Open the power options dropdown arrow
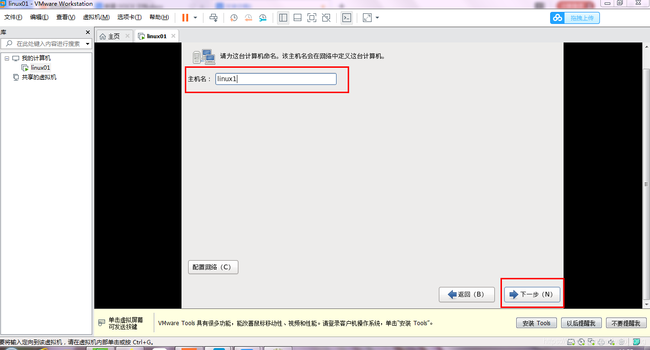Viewport: 650px width, 350px height. (x=195, y=18)
